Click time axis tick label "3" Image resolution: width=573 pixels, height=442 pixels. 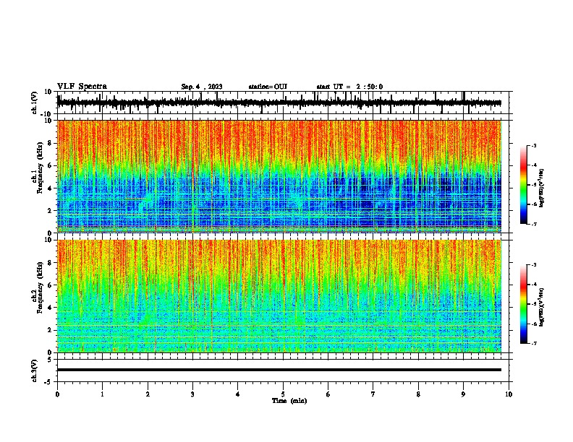(x=192, y=394)
